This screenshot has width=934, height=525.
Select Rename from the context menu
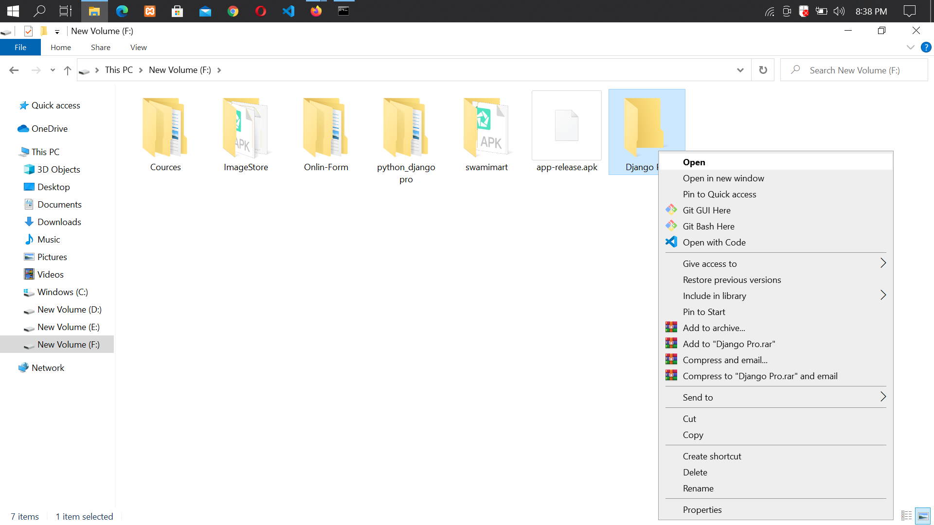[x=698, y=488]
